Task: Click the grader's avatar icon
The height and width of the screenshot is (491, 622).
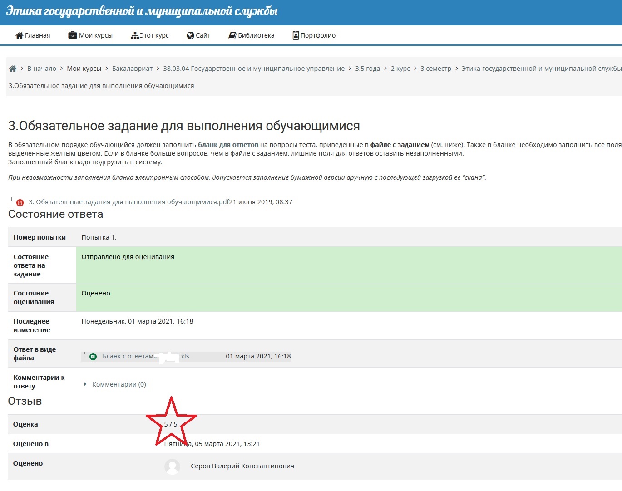Action: [x=173, y=466]
